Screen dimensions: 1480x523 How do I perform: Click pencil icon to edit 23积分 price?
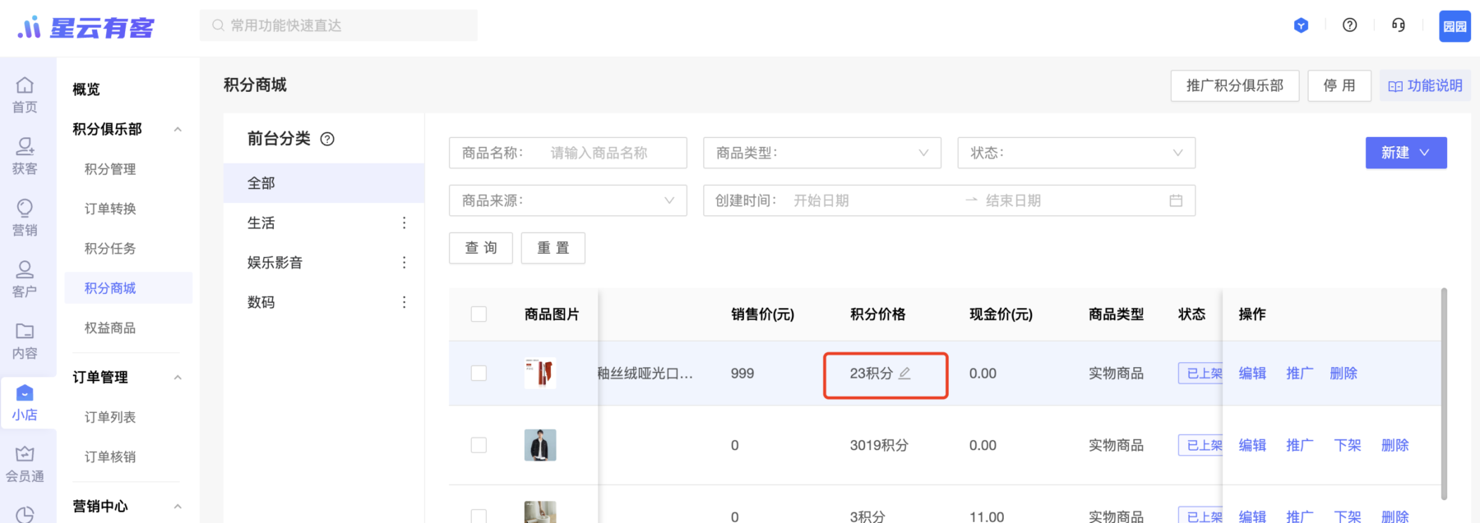coord(904,374)
